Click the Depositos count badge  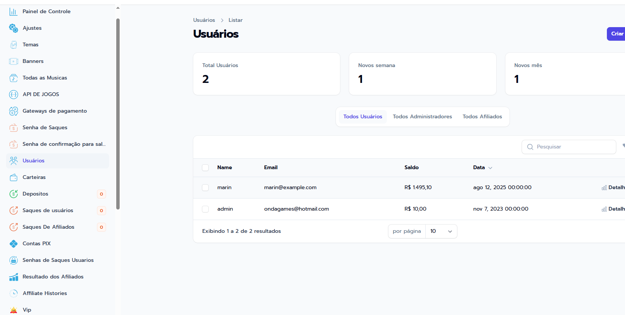(102, 194)
